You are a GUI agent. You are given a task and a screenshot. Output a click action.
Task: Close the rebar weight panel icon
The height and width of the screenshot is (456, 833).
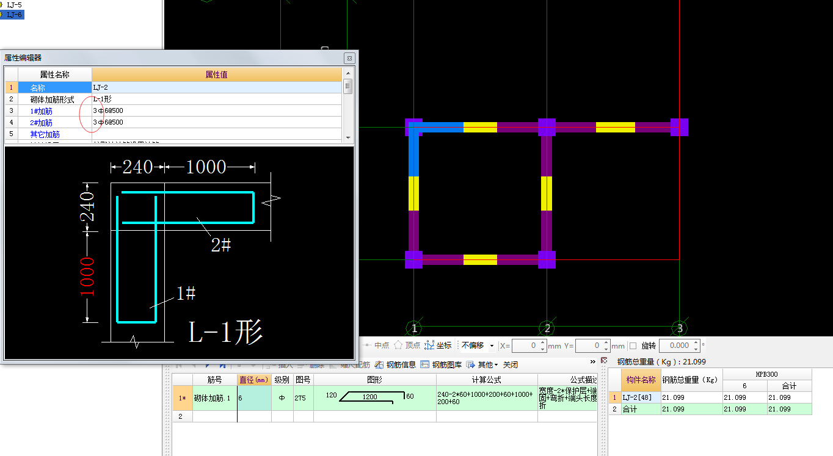point(604,361)
